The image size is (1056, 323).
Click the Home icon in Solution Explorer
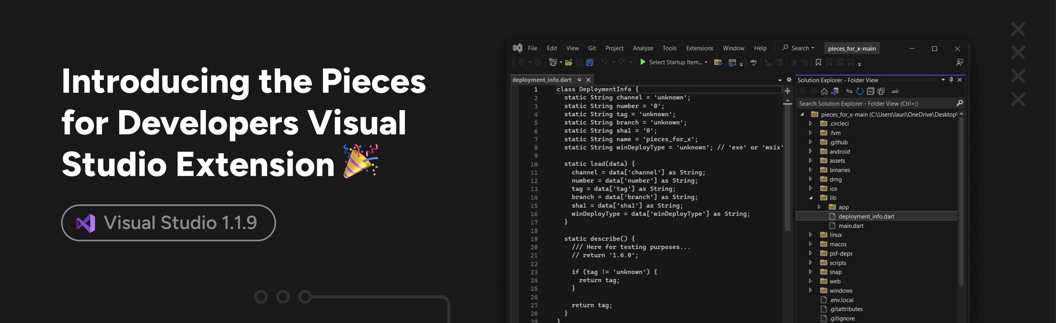click(824, 91)
